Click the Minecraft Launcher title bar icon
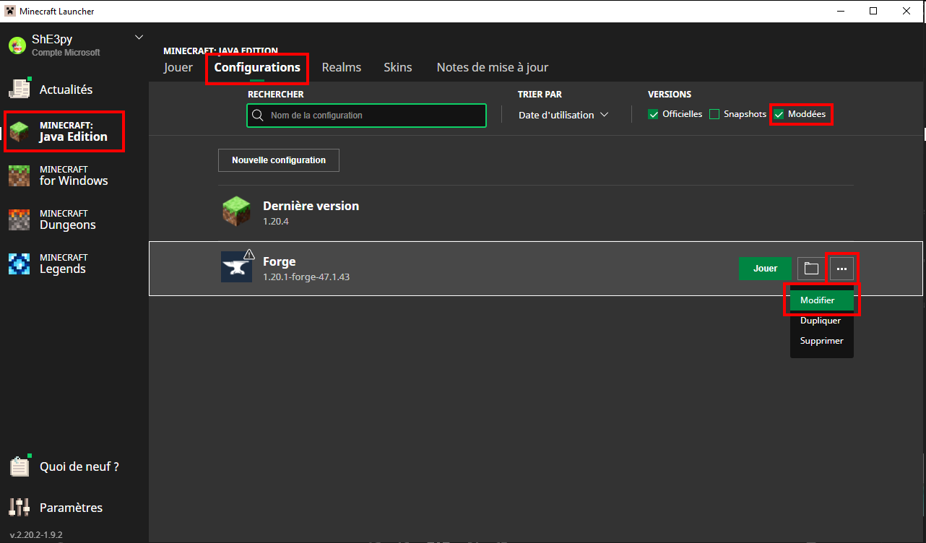The image size is (926, 543). pyautogui.click(x=11, y=12)
